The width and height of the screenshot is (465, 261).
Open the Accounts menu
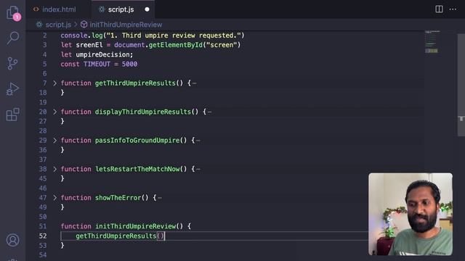[x=13, y=240]
